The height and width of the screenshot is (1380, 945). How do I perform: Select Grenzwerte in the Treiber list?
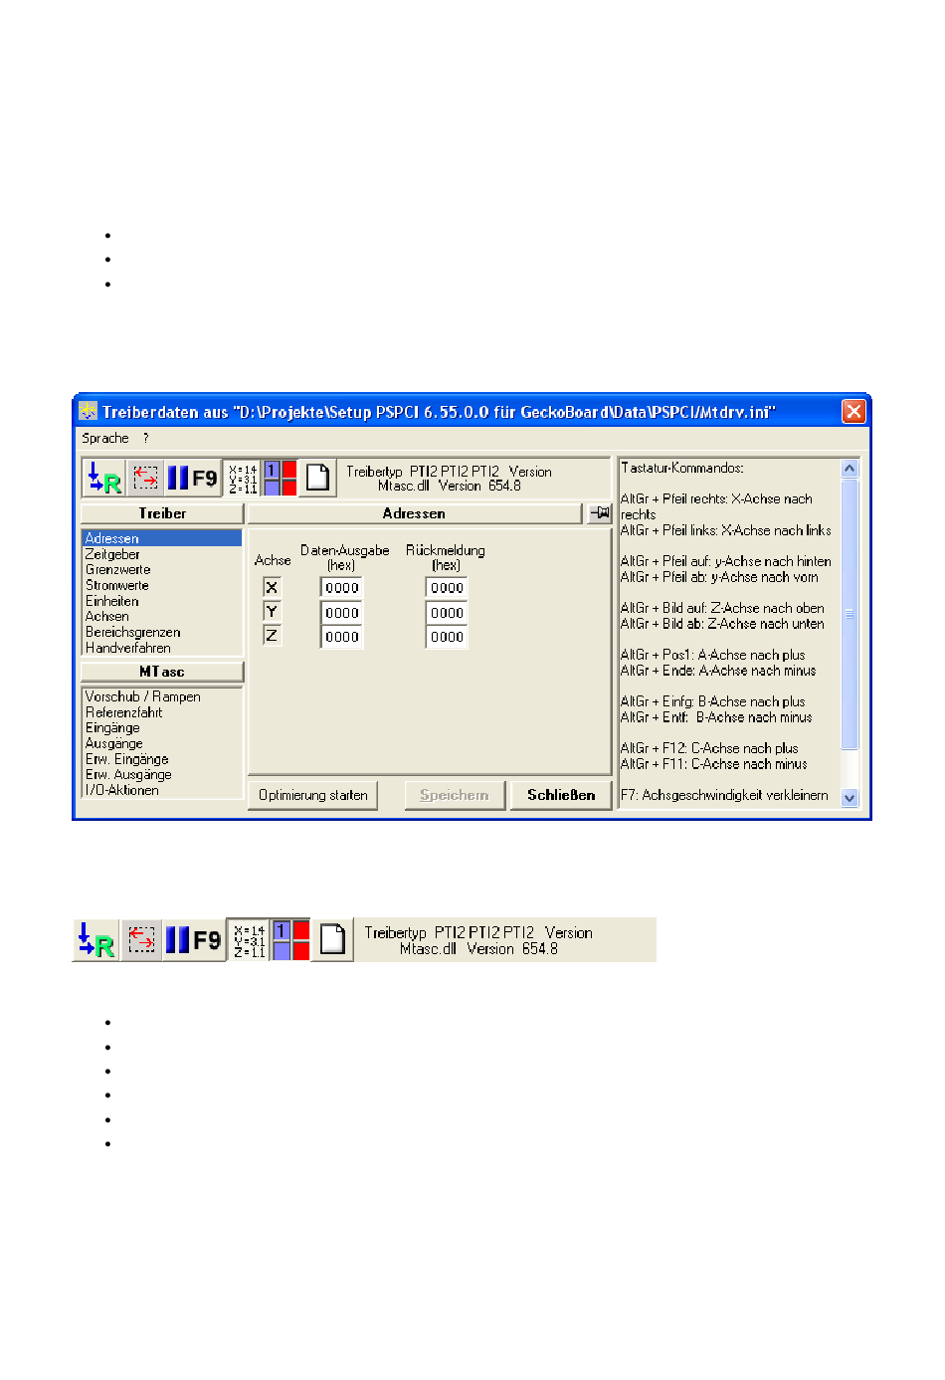point(162,570)
